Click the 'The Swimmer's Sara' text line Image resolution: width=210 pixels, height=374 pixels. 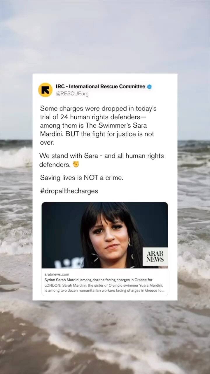(x=114, y=126)
